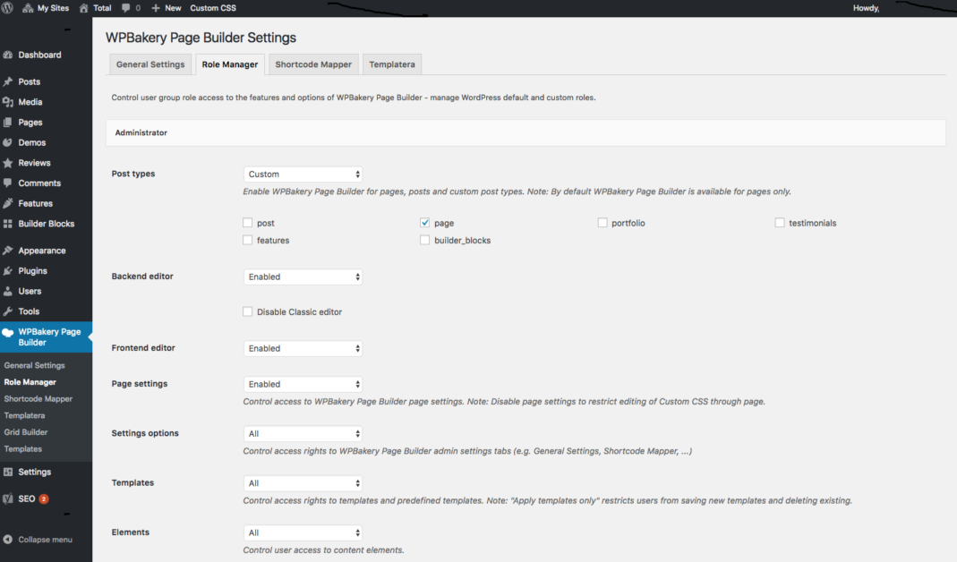957x562 pixels.
Task: Switch to the Shortcode Mapper tab
Action: [312, 64]
